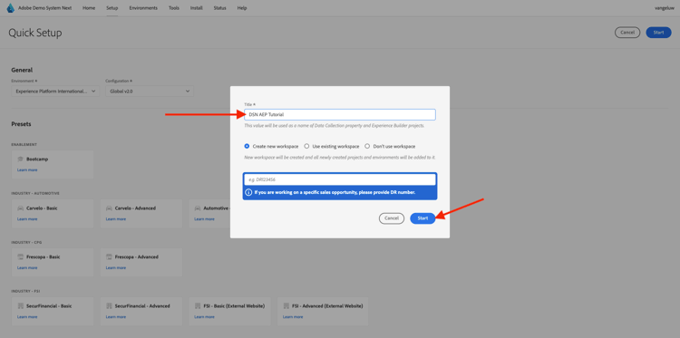This screenshot has height=338, width=680.
Task: Click the Carvelo - Basic car icon
Action: (20, 208)
